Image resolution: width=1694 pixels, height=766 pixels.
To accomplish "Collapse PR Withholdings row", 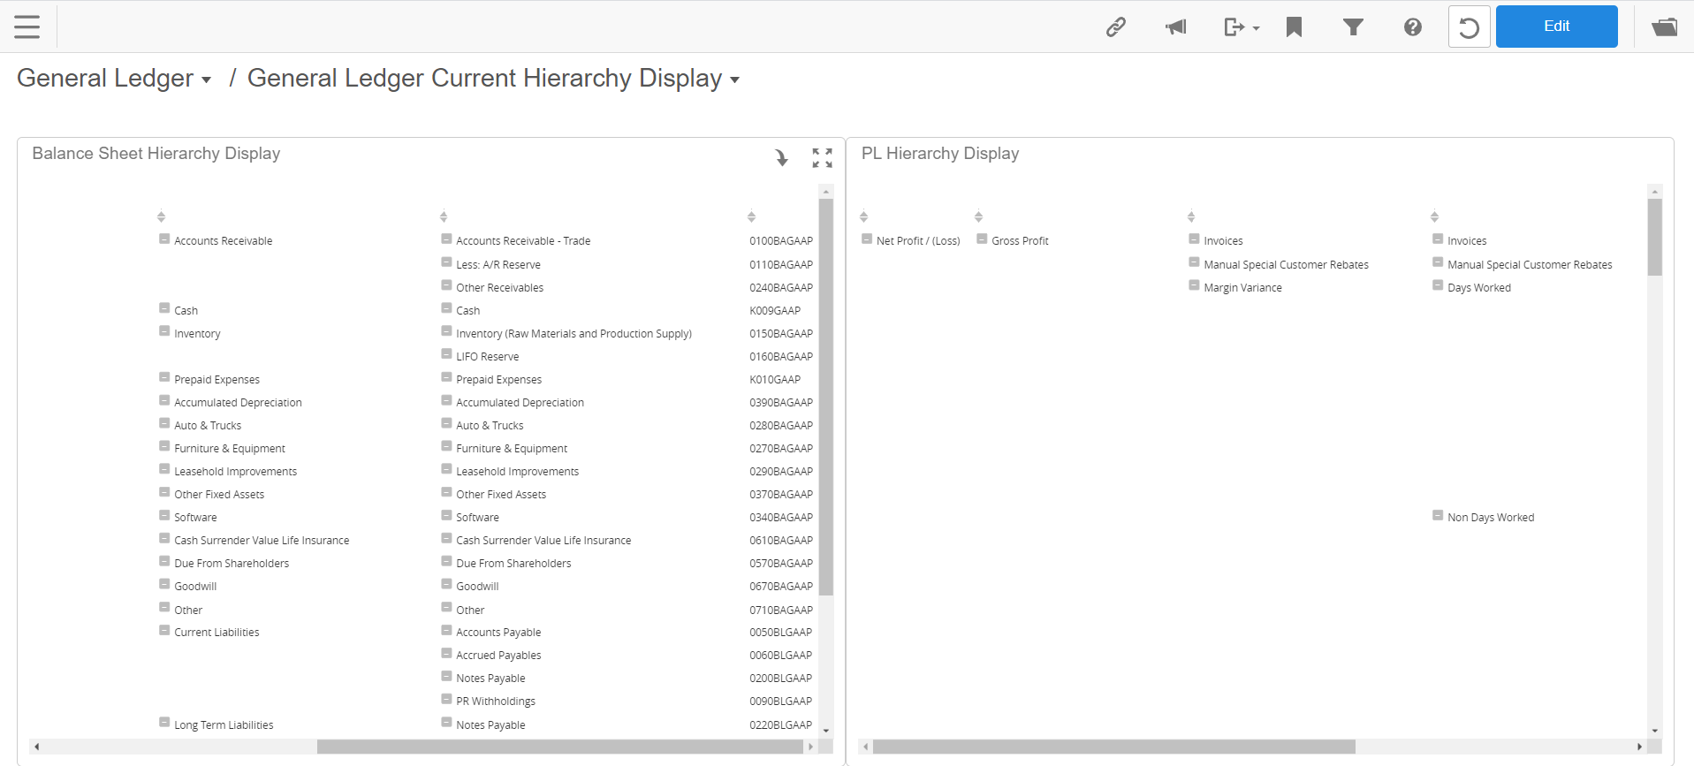I will click(x=446, y=699).
